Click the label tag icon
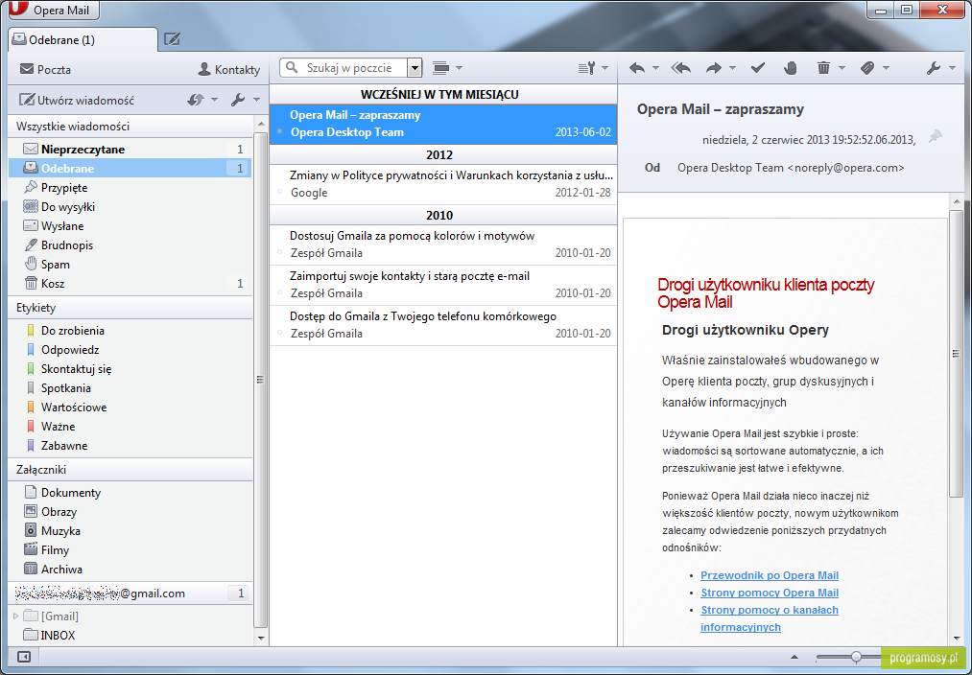Viewport: 972px width, 675px height. point(867,68)
